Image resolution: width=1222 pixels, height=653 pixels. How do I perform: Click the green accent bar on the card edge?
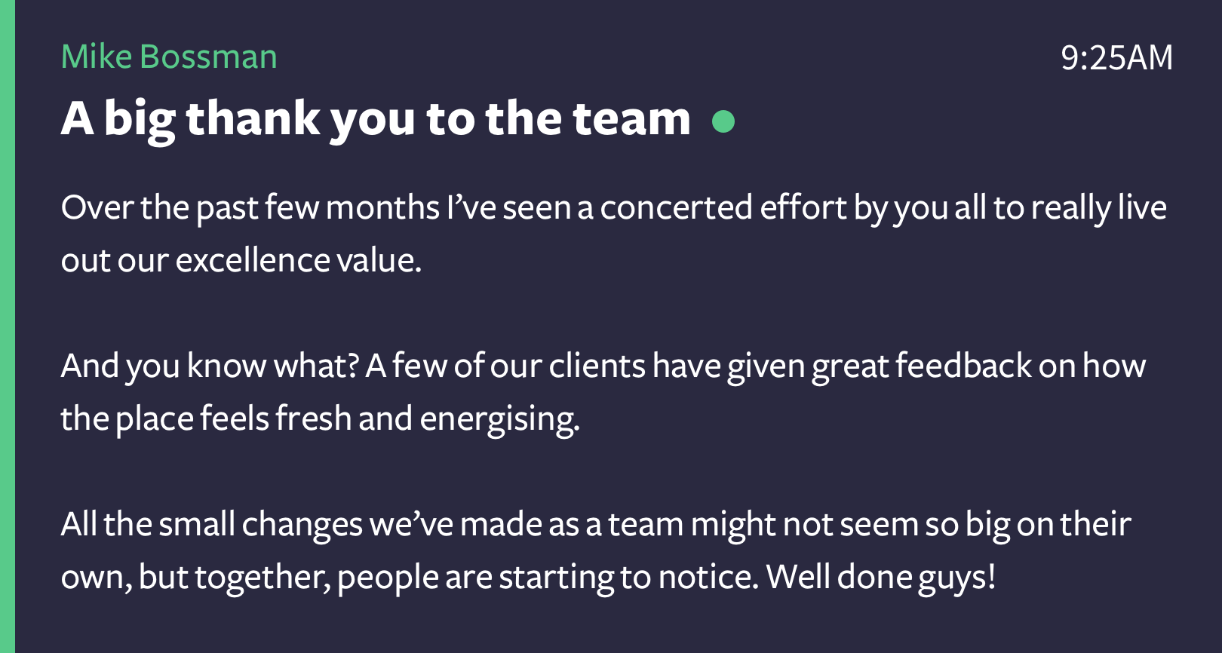[x=7, y=326]
